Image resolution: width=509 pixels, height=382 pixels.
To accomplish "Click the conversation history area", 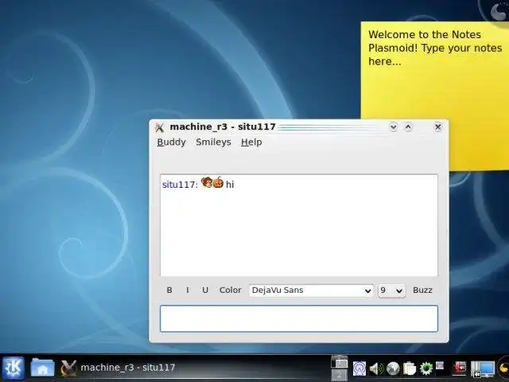I will click(x=299, y=225).
